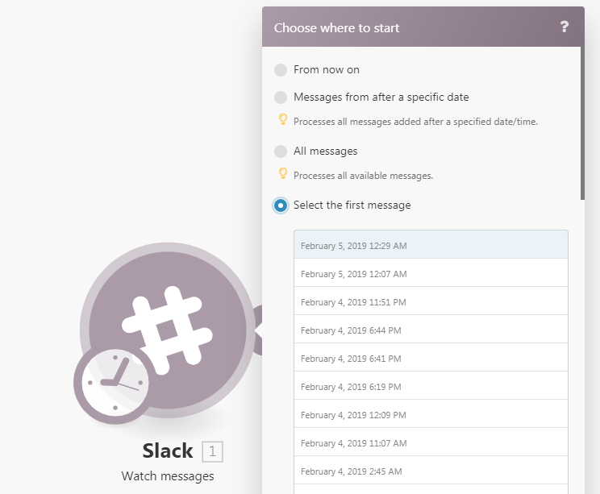Click the lightbulb hint under specific date option
This screenshot has width=600, height=494.
(x=283, y=119)
